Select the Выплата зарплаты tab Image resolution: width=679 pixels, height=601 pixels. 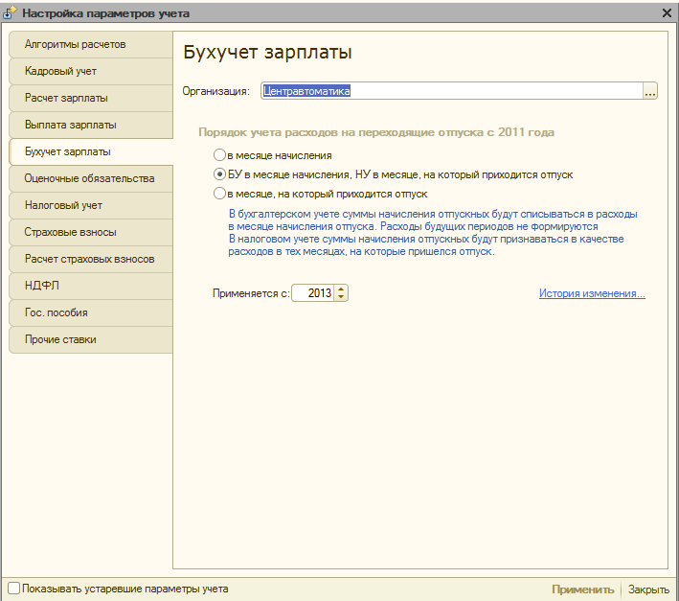pyautogui.click(x=89, y=125)
